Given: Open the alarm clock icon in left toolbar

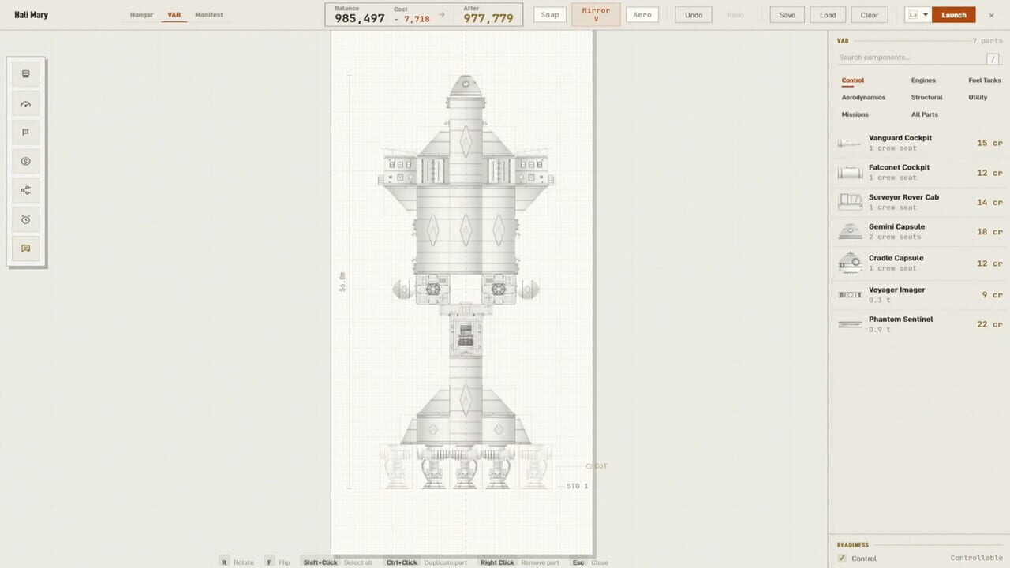Looking at the screenshot, I should 25,219.
